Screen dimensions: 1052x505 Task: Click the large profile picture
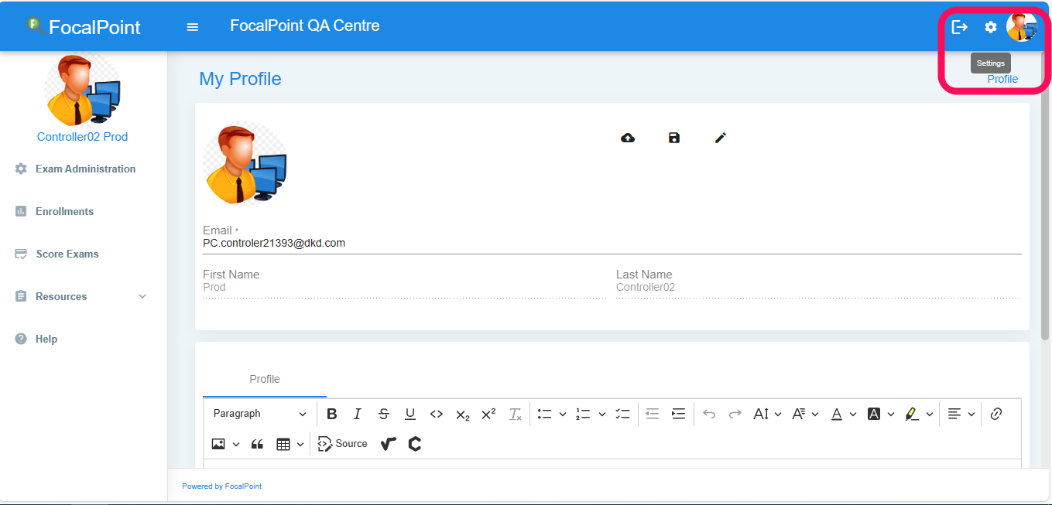pyautogui.click(x=246, y=163)
